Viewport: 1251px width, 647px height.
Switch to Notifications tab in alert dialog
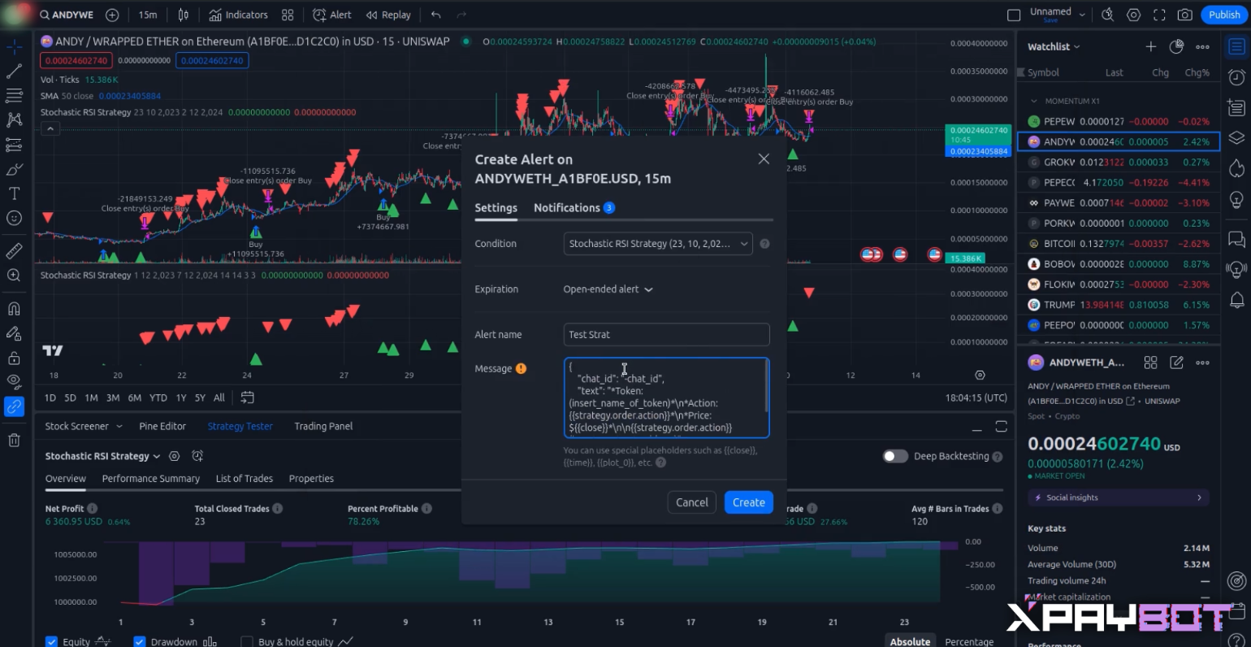tap(574, 208)
